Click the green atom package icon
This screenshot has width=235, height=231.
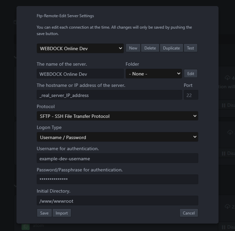[26, 227]
